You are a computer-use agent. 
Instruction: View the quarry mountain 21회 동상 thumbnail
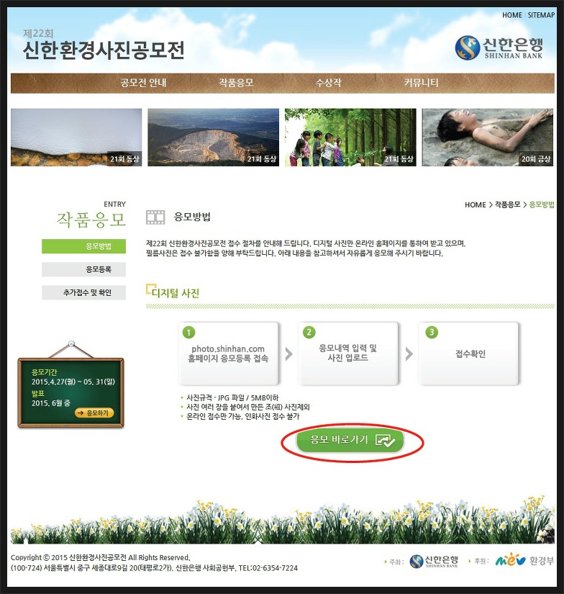[213, 137]
